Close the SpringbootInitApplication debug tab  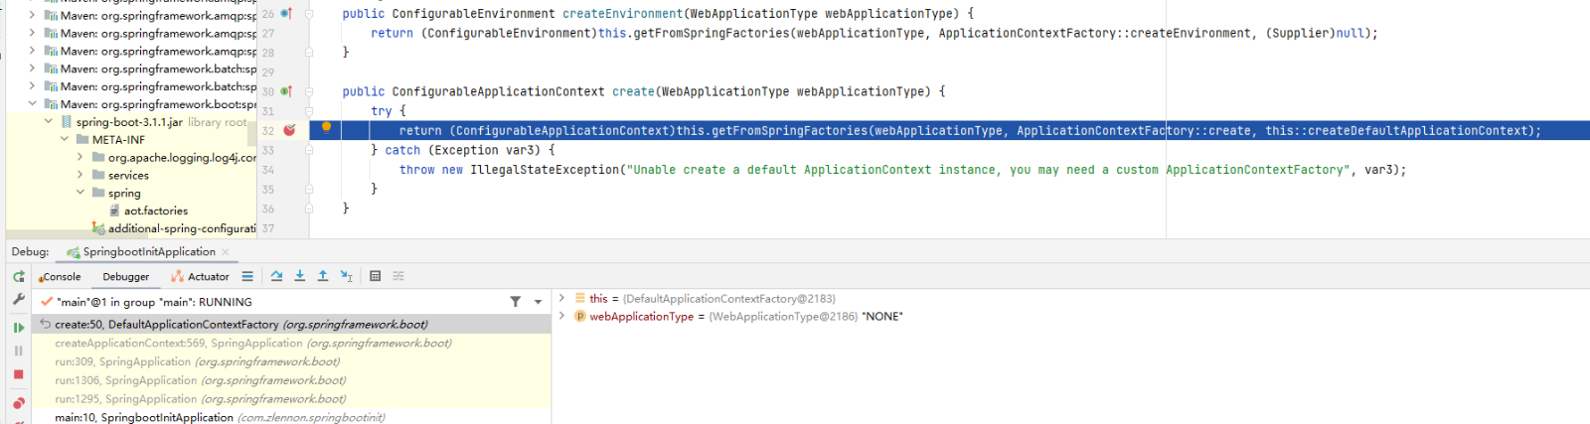click(226, 252)
